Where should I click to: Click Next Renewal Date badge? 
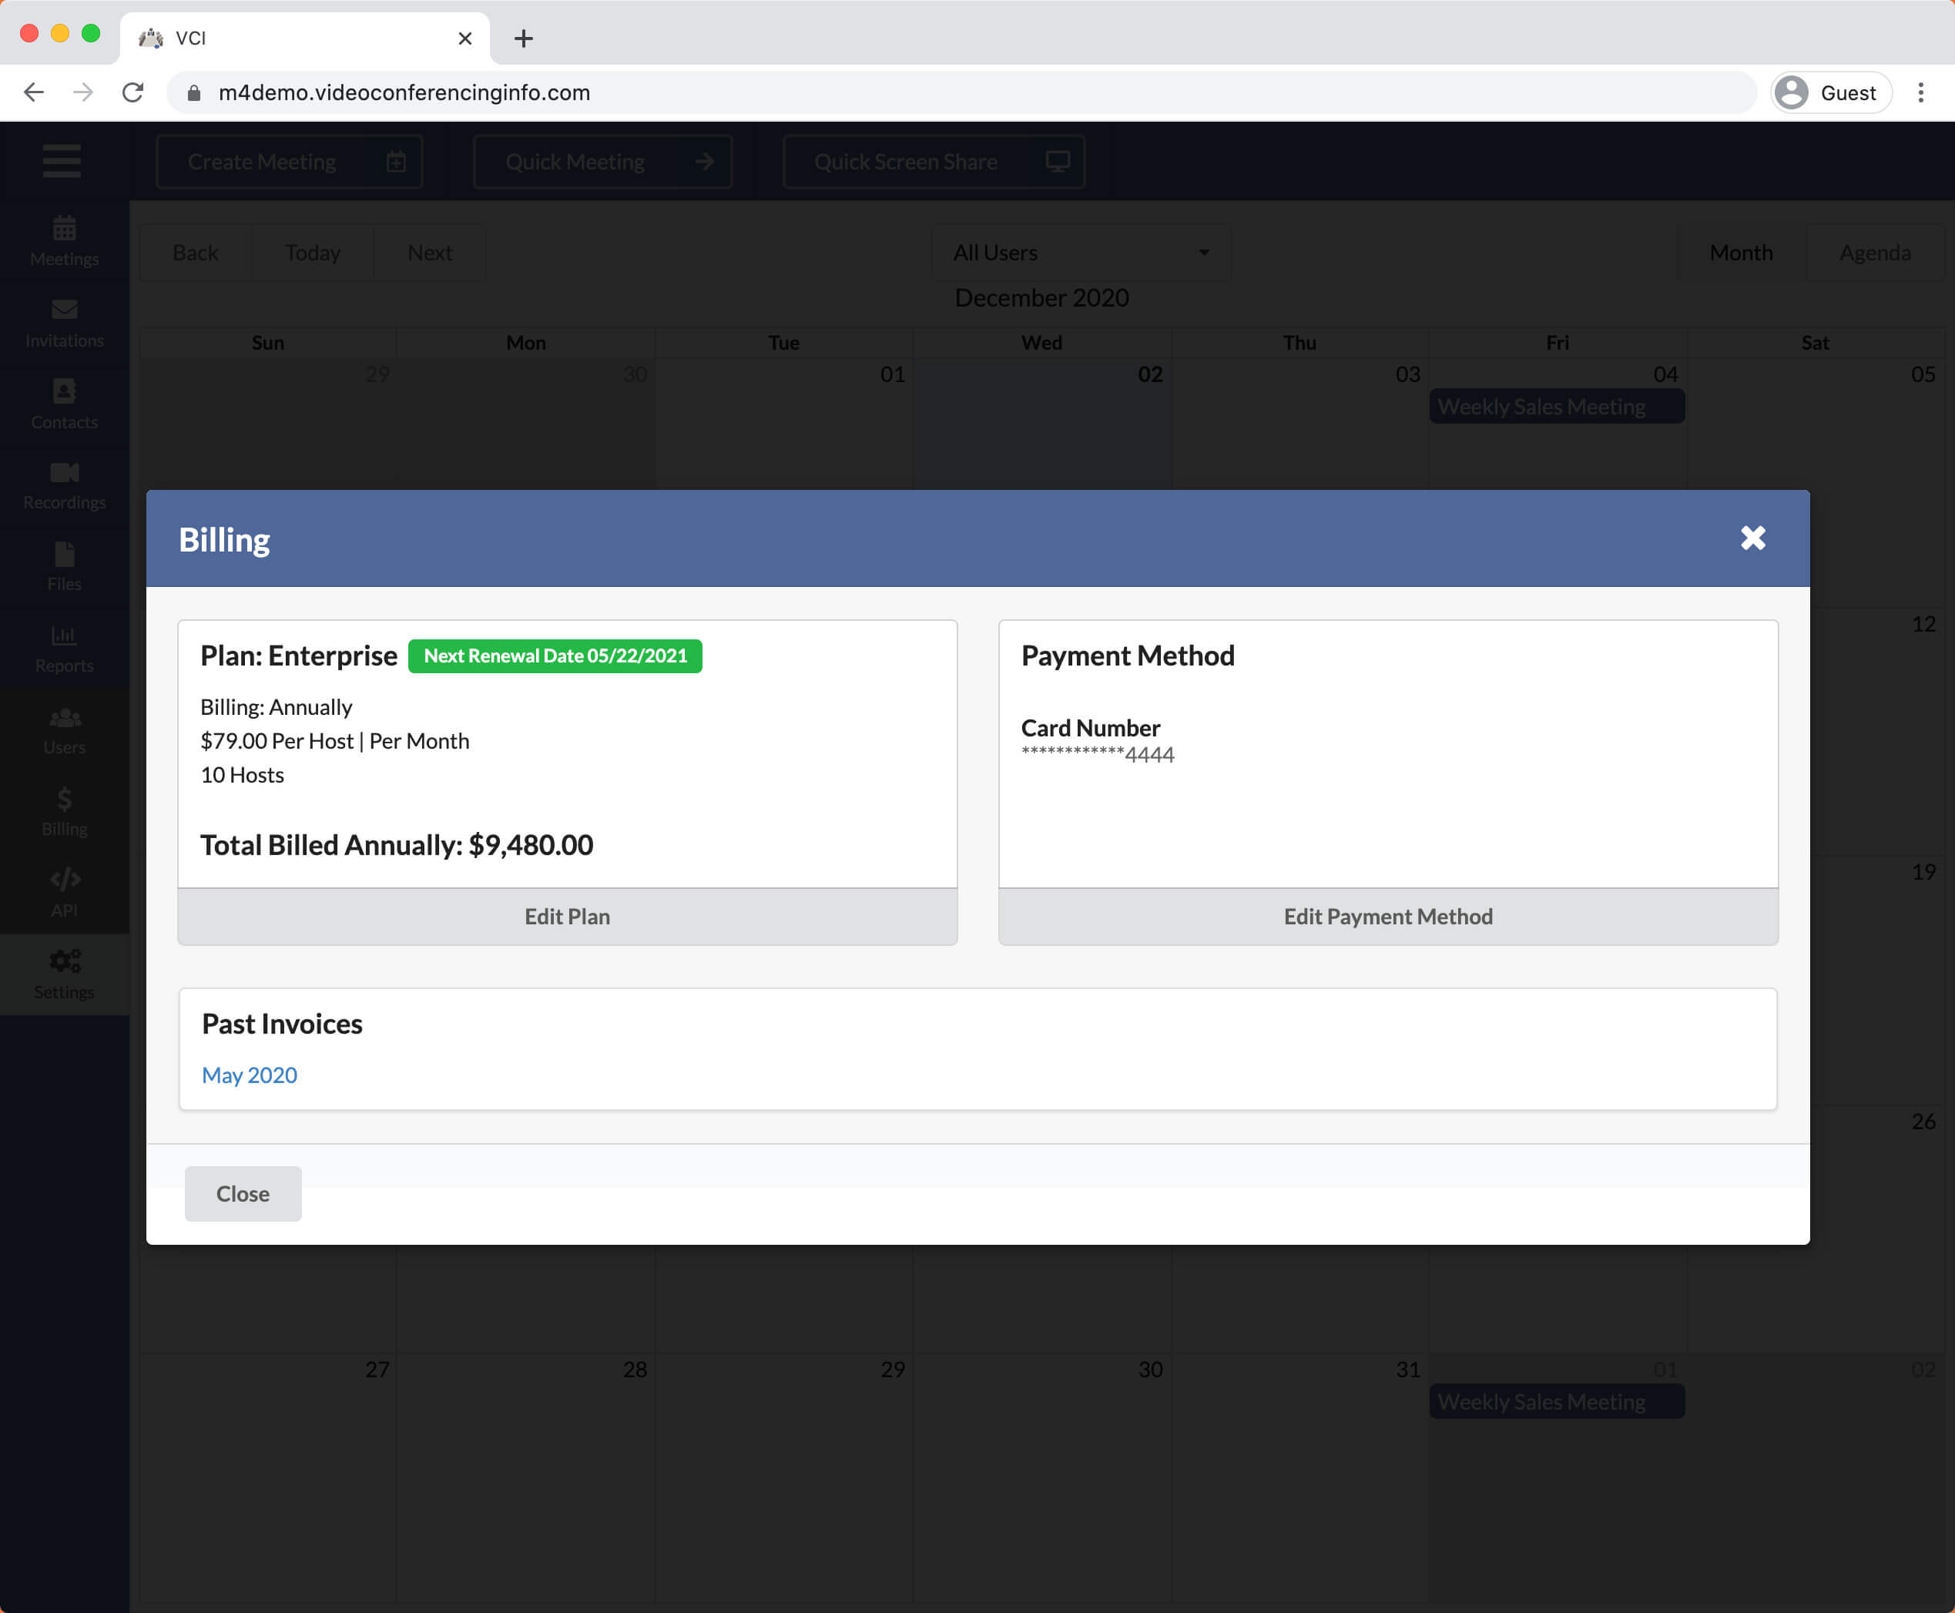(x=555, y=656)
